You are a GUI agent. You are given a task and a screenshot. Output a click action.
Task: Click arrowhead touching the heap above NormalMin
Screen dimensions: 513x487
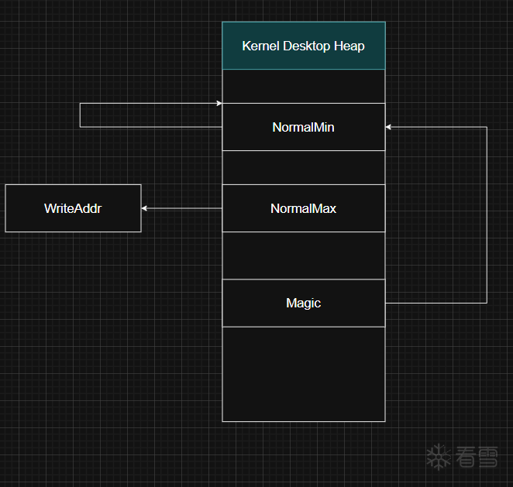[219, 103]
